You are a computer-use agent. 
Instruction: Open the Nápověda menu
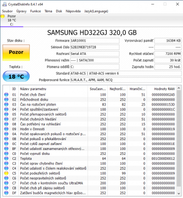73,11
